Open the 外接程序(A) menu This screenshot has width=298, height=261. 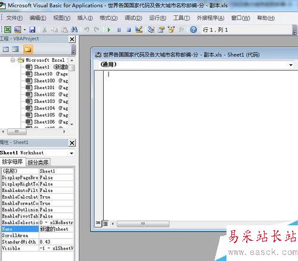(210, 18)
